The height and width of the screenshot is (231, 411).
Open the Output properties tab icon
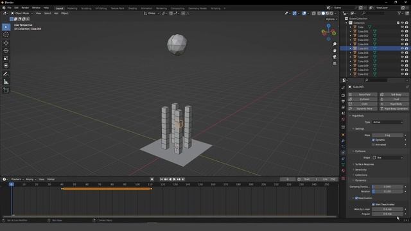pos(343,101)
